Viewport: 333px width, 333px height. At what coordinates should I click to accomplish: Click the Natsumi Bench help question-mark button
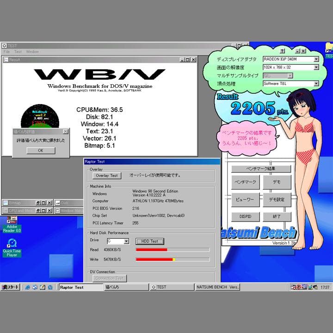(282, 51)
